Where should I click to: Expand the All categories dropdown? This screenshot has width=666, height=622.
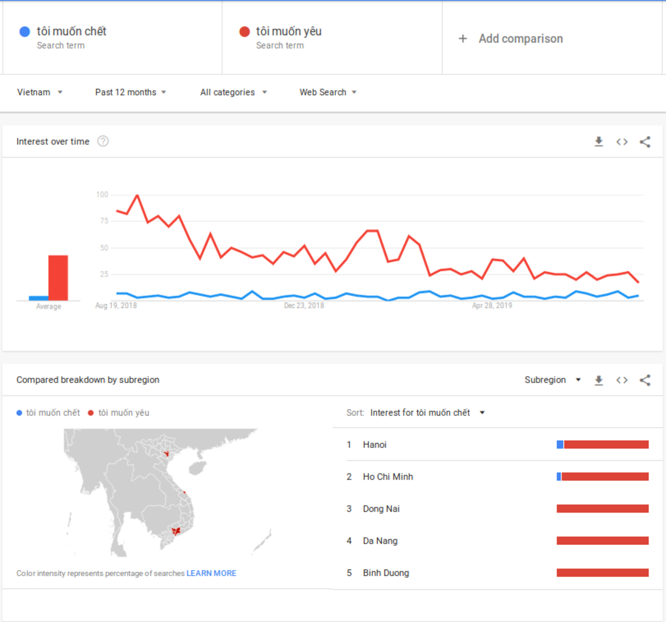tap(234, 92)
